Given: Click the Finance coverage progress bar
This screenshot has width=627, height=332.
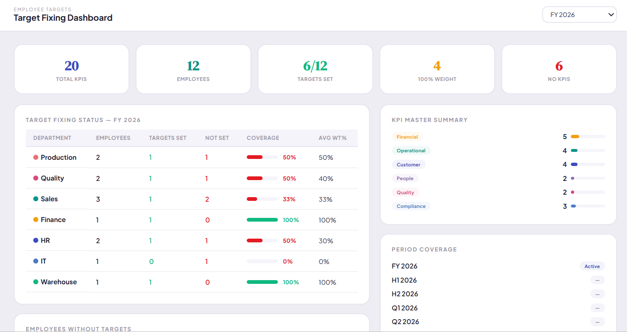Looking at the screenshot, I should click(x=262, y=220).
